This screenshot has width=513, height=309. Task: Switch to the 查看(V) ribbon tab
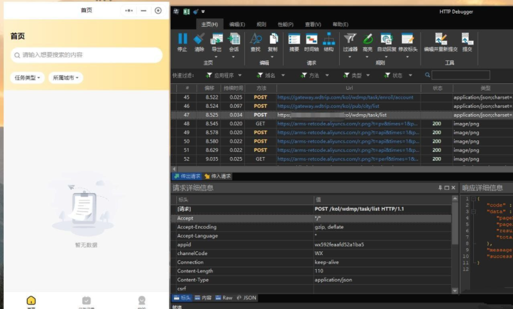point(313,24)
